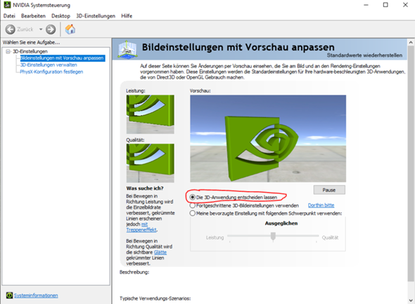This screenshot has width=415, height=304.
Task: Open the 3D-Einstellungen menu
Action: (x=96, y=16)
